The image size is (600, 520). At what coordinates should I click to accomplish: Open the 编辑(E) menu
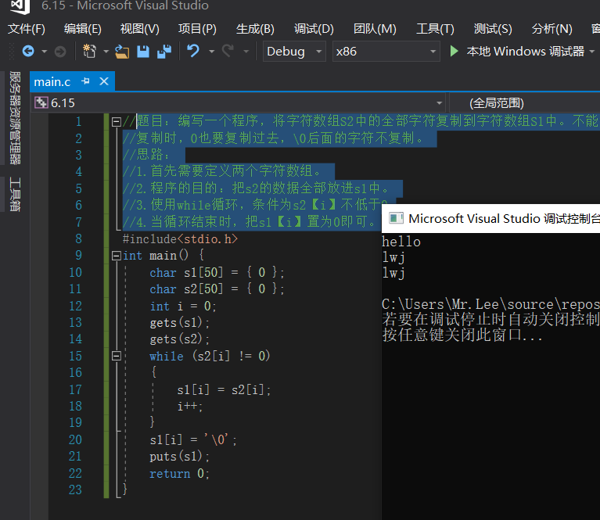pyautogui.click(x=83, y=29)
